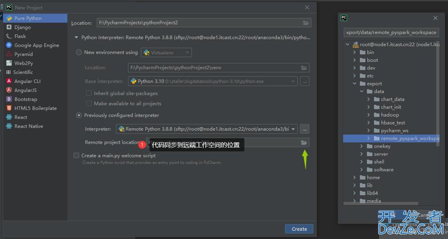Screen dimensions: 448x239
Task: Expand the boot folder
Action: (x=354, y=60)
